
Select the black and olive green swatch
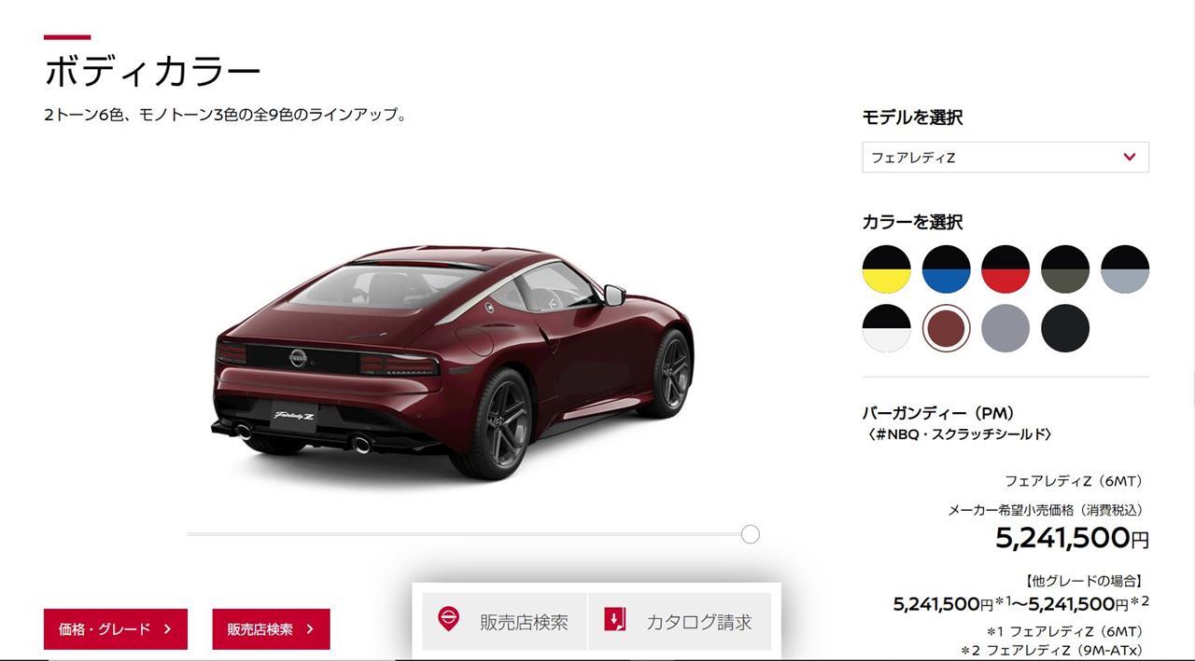pyautogui.click(x=1065, y=269)
